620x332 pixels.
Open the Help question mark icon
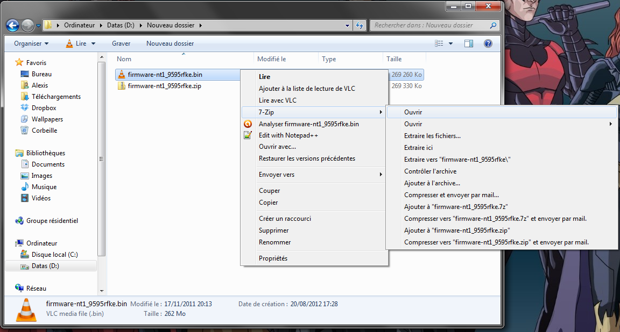point(488,44)
